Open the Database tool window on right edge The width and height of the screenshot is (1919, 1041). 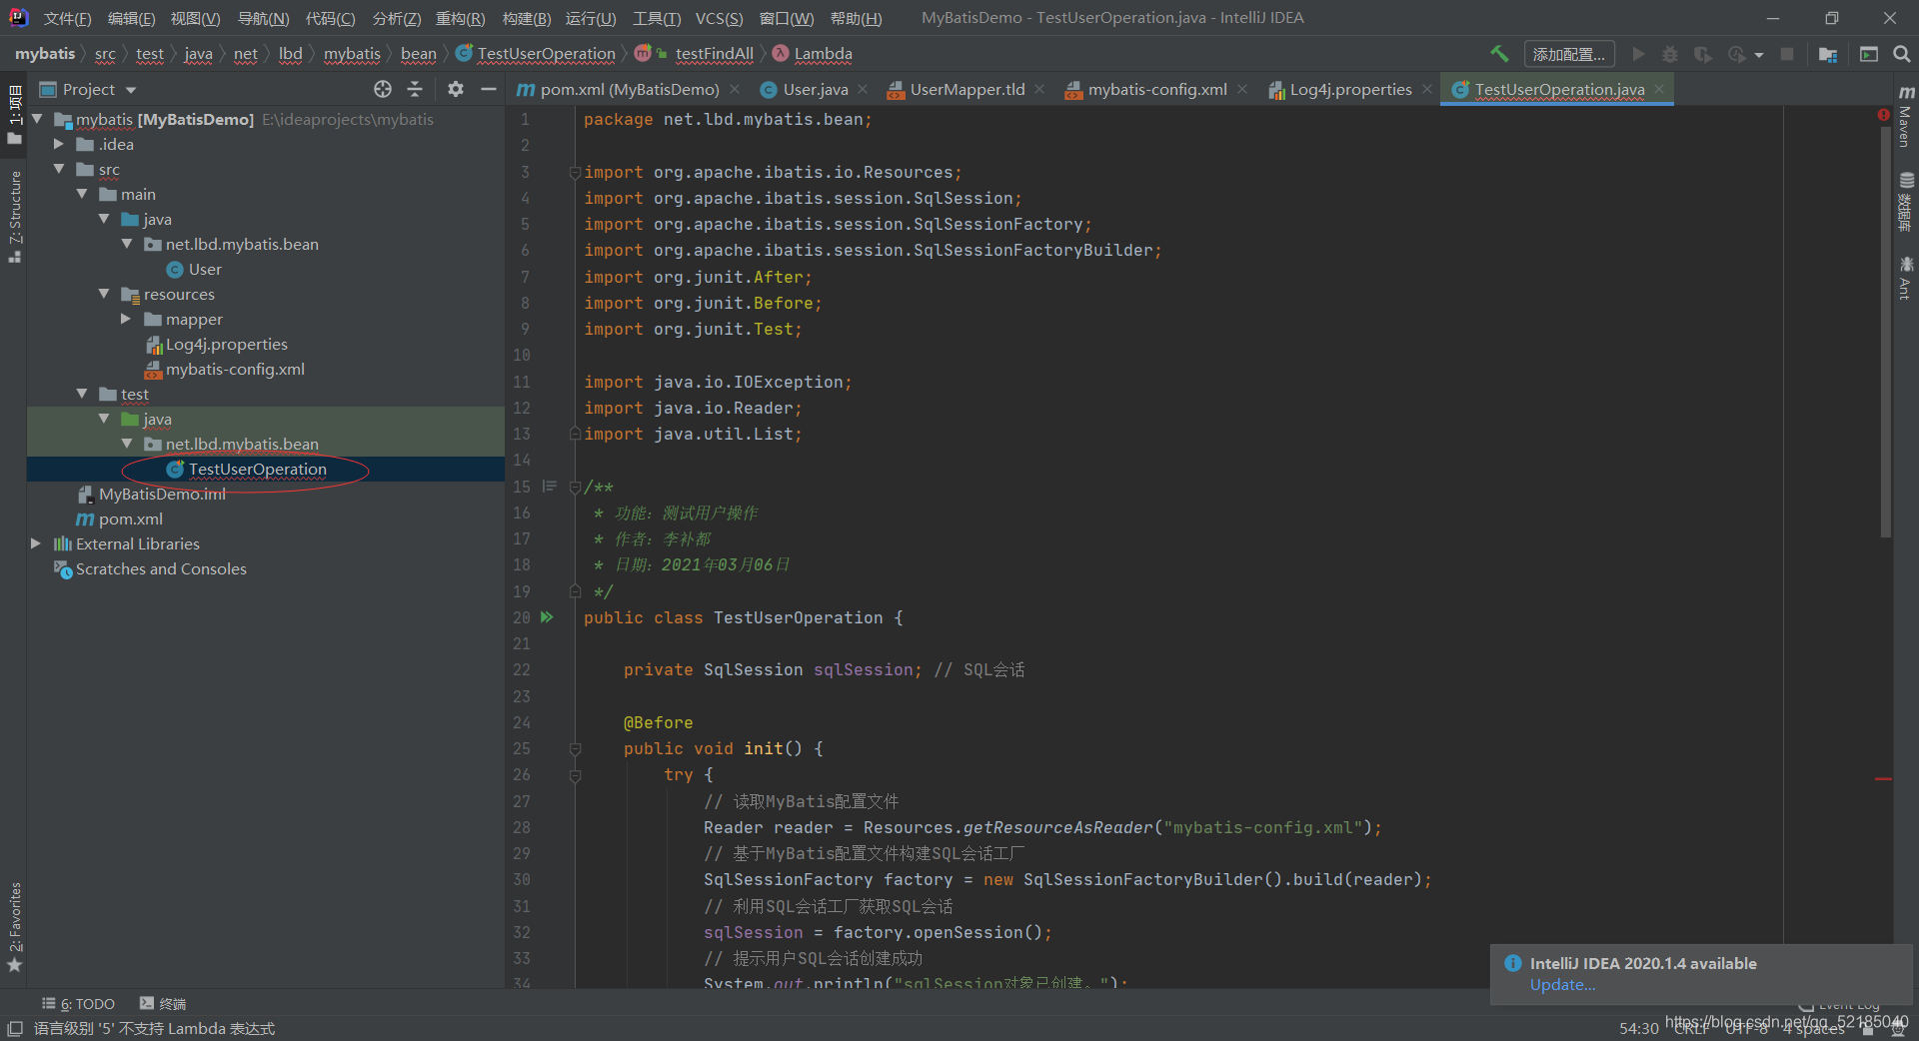click(1906, 203)
